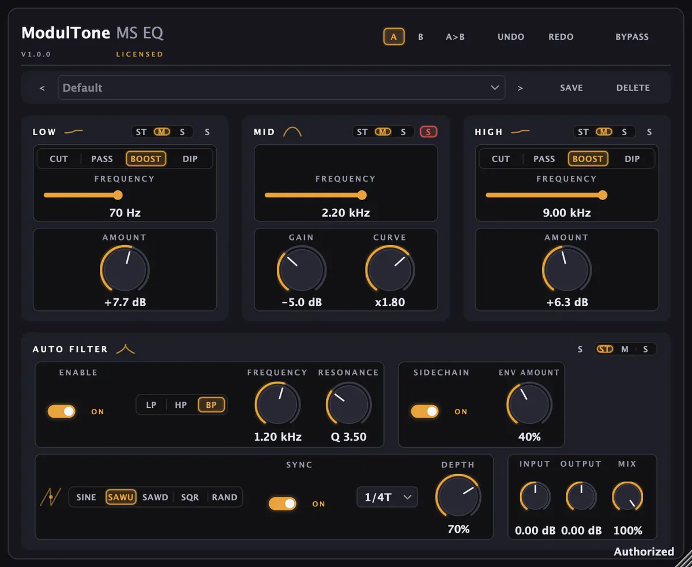Select PASS mode in LOW band
This screenshot has width=692, height=567.
[x=102, y=159]
